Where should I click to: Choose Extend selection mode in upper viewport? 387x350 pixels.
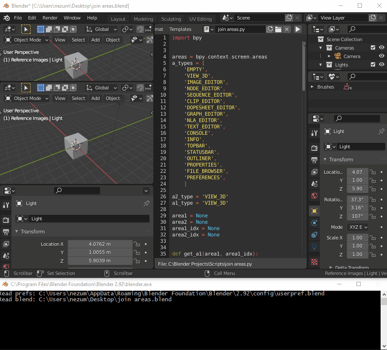pyautogui.click(x=49, y=29)
